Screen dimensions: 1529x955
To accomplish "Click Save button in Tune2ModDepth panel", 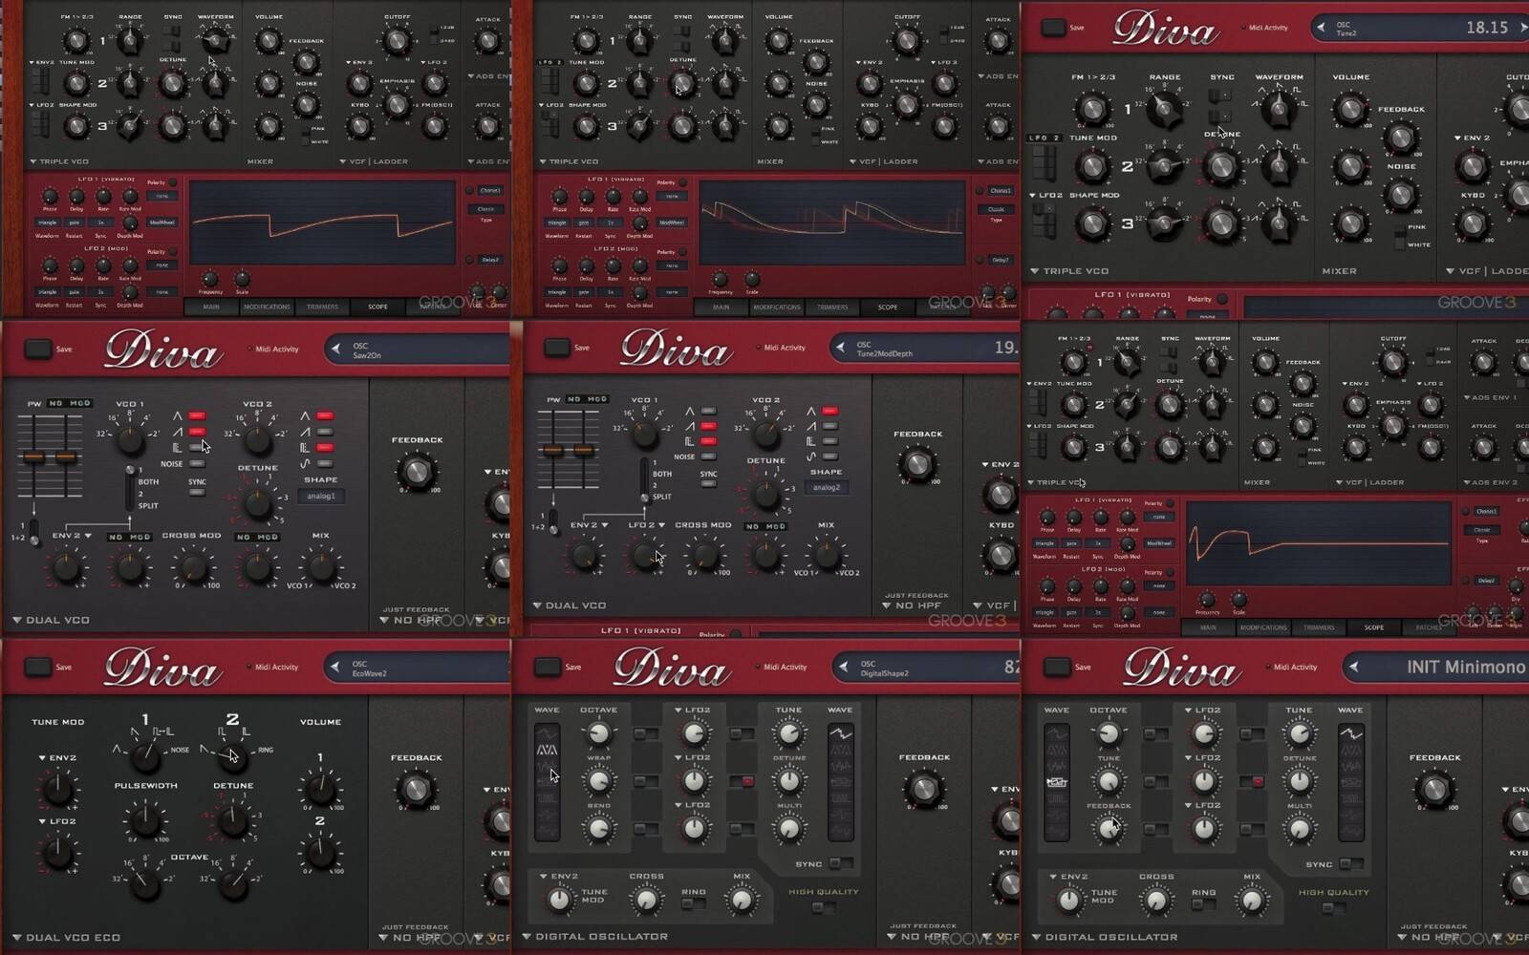I will click(556, 348).
